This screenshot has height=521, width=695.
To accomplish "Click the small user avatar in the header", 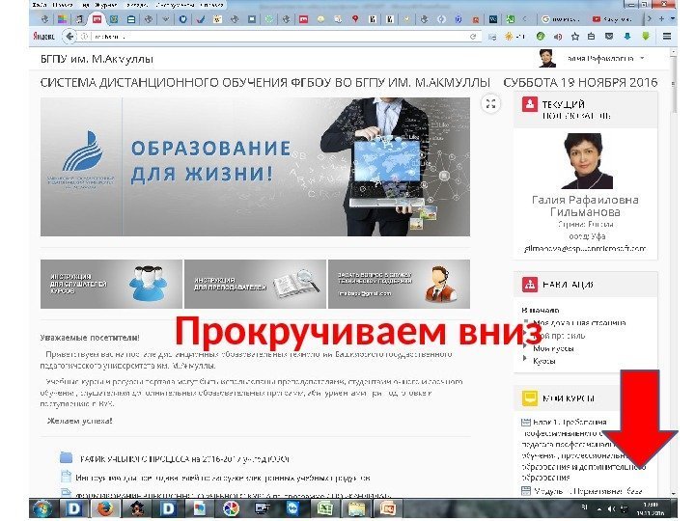I will 547,58.
